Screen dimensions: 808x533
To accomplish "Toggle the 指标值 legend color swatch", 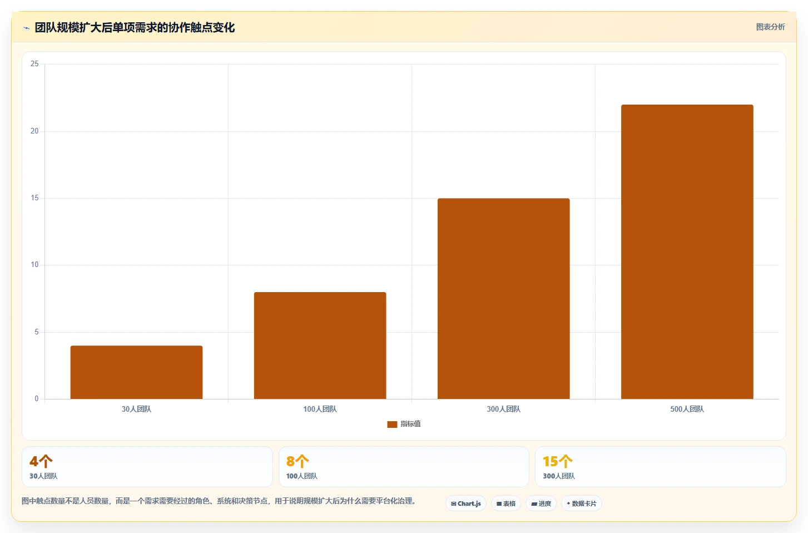I will pos(392,424).
